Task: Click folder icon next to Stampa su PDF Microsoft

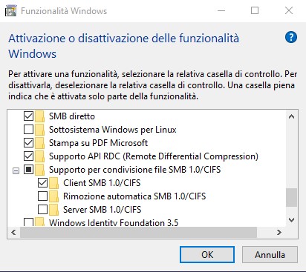Action: (39, 143)
